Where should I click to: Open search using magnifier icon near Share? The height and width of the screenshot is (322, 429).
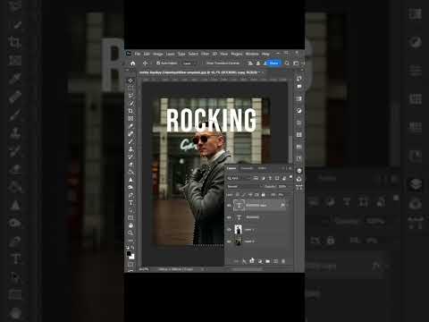pyautogui.click(x=287, y=64)
